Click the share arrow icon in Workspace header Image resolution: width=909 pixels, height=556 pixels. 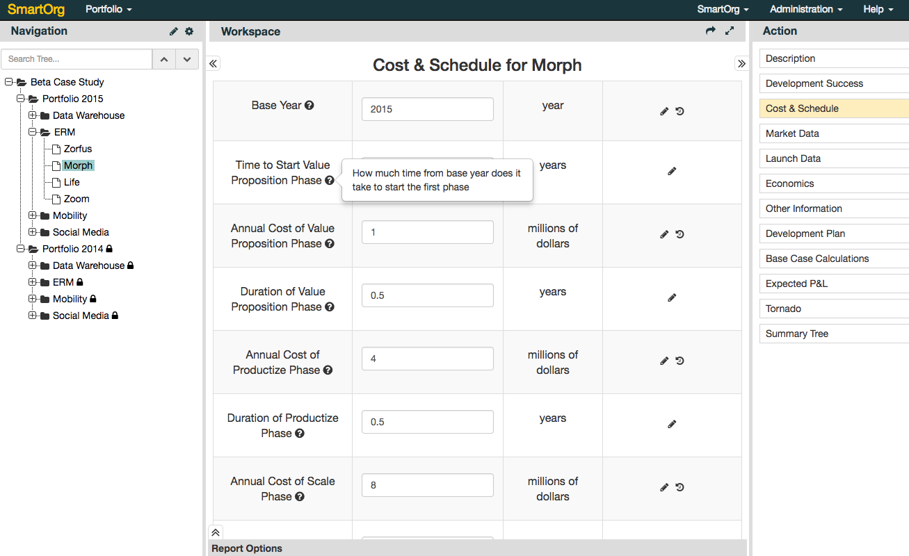710,31
